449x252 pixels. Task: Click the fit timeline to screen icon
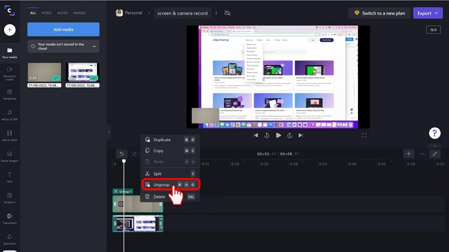(x=434, y=153)
